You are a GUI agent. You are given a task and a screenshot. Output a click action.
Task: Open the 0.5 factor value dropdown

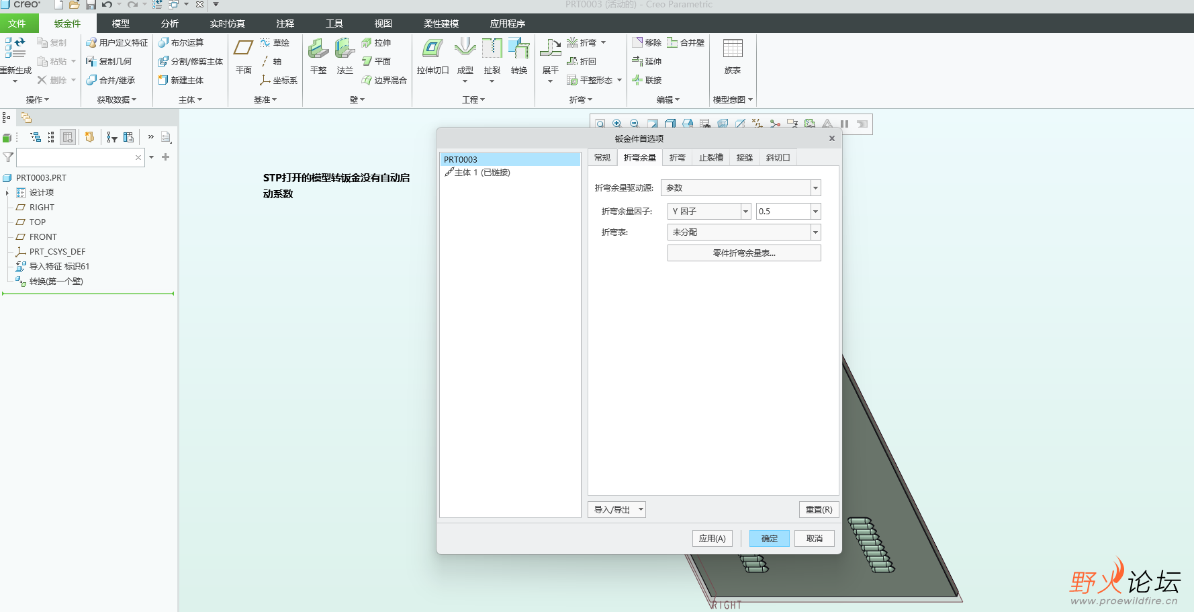(x=815, y=212)
